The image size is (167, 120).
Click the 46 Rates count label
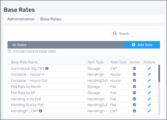tap(19, 45)
